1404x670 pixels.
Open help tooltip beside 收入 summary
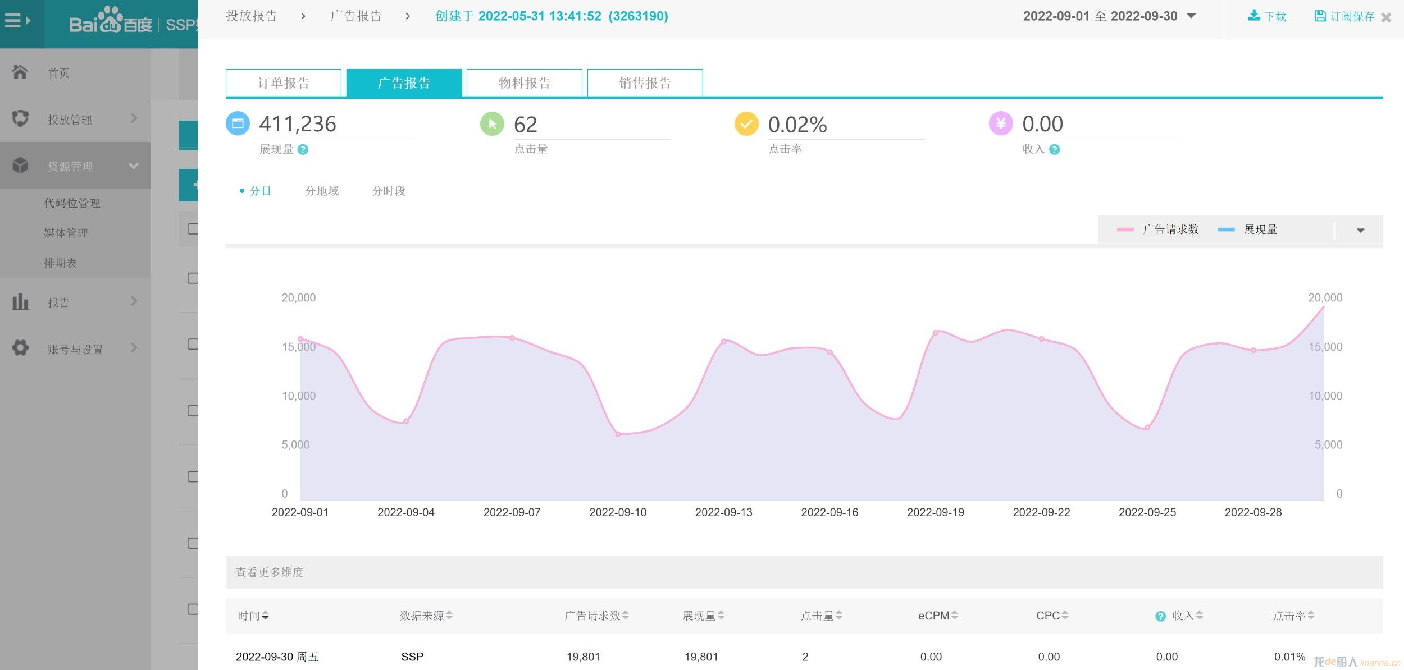click(1055, 149)
